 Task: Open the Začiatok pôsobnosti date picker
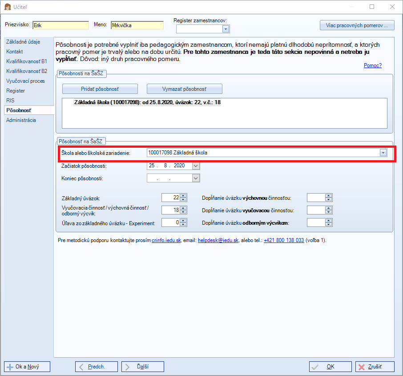click(x=196, y=166)
